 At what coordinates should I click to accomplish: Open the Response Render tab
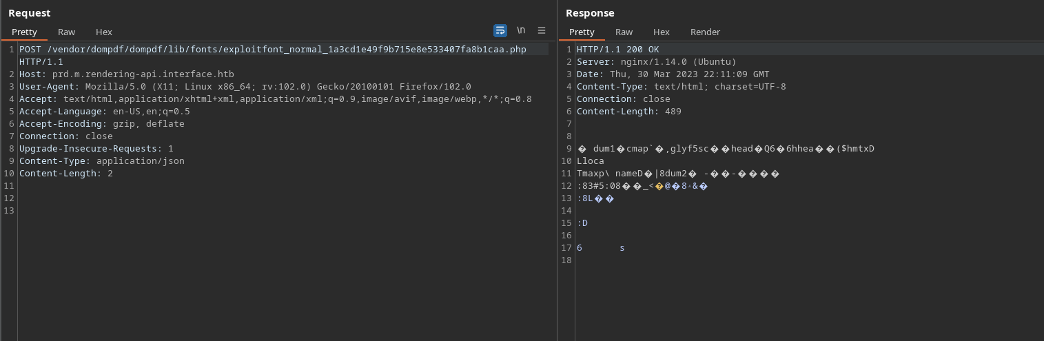click(705, 32)
